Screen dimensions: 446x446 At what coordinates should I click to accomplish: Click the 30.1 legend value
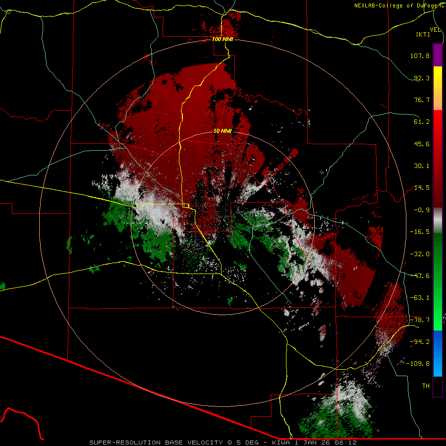pyautogui.click(x=422, y=166)
